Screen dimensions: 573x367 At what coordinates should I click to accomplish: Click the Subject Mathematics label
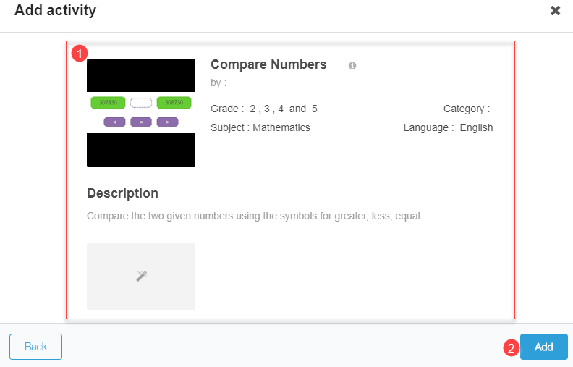pyautogui.click(x=260, y=127)
